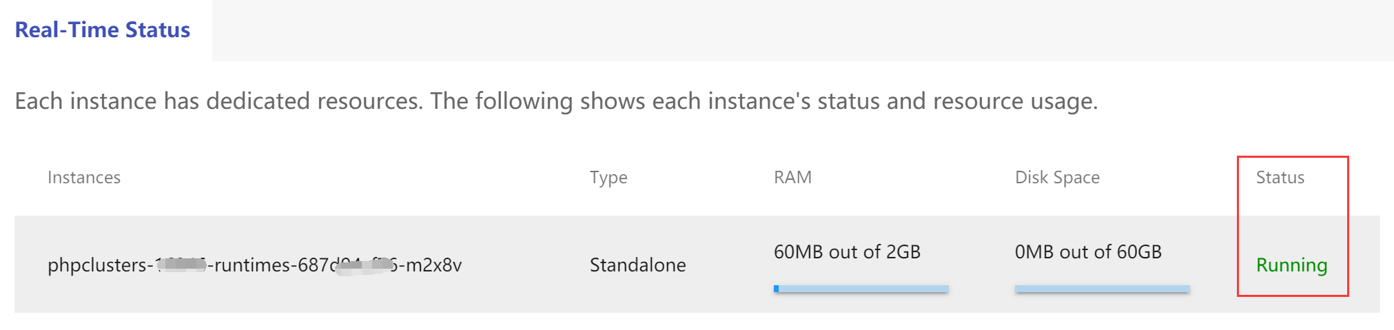Open the Real-Time Status tab

(x=103, y=30)
